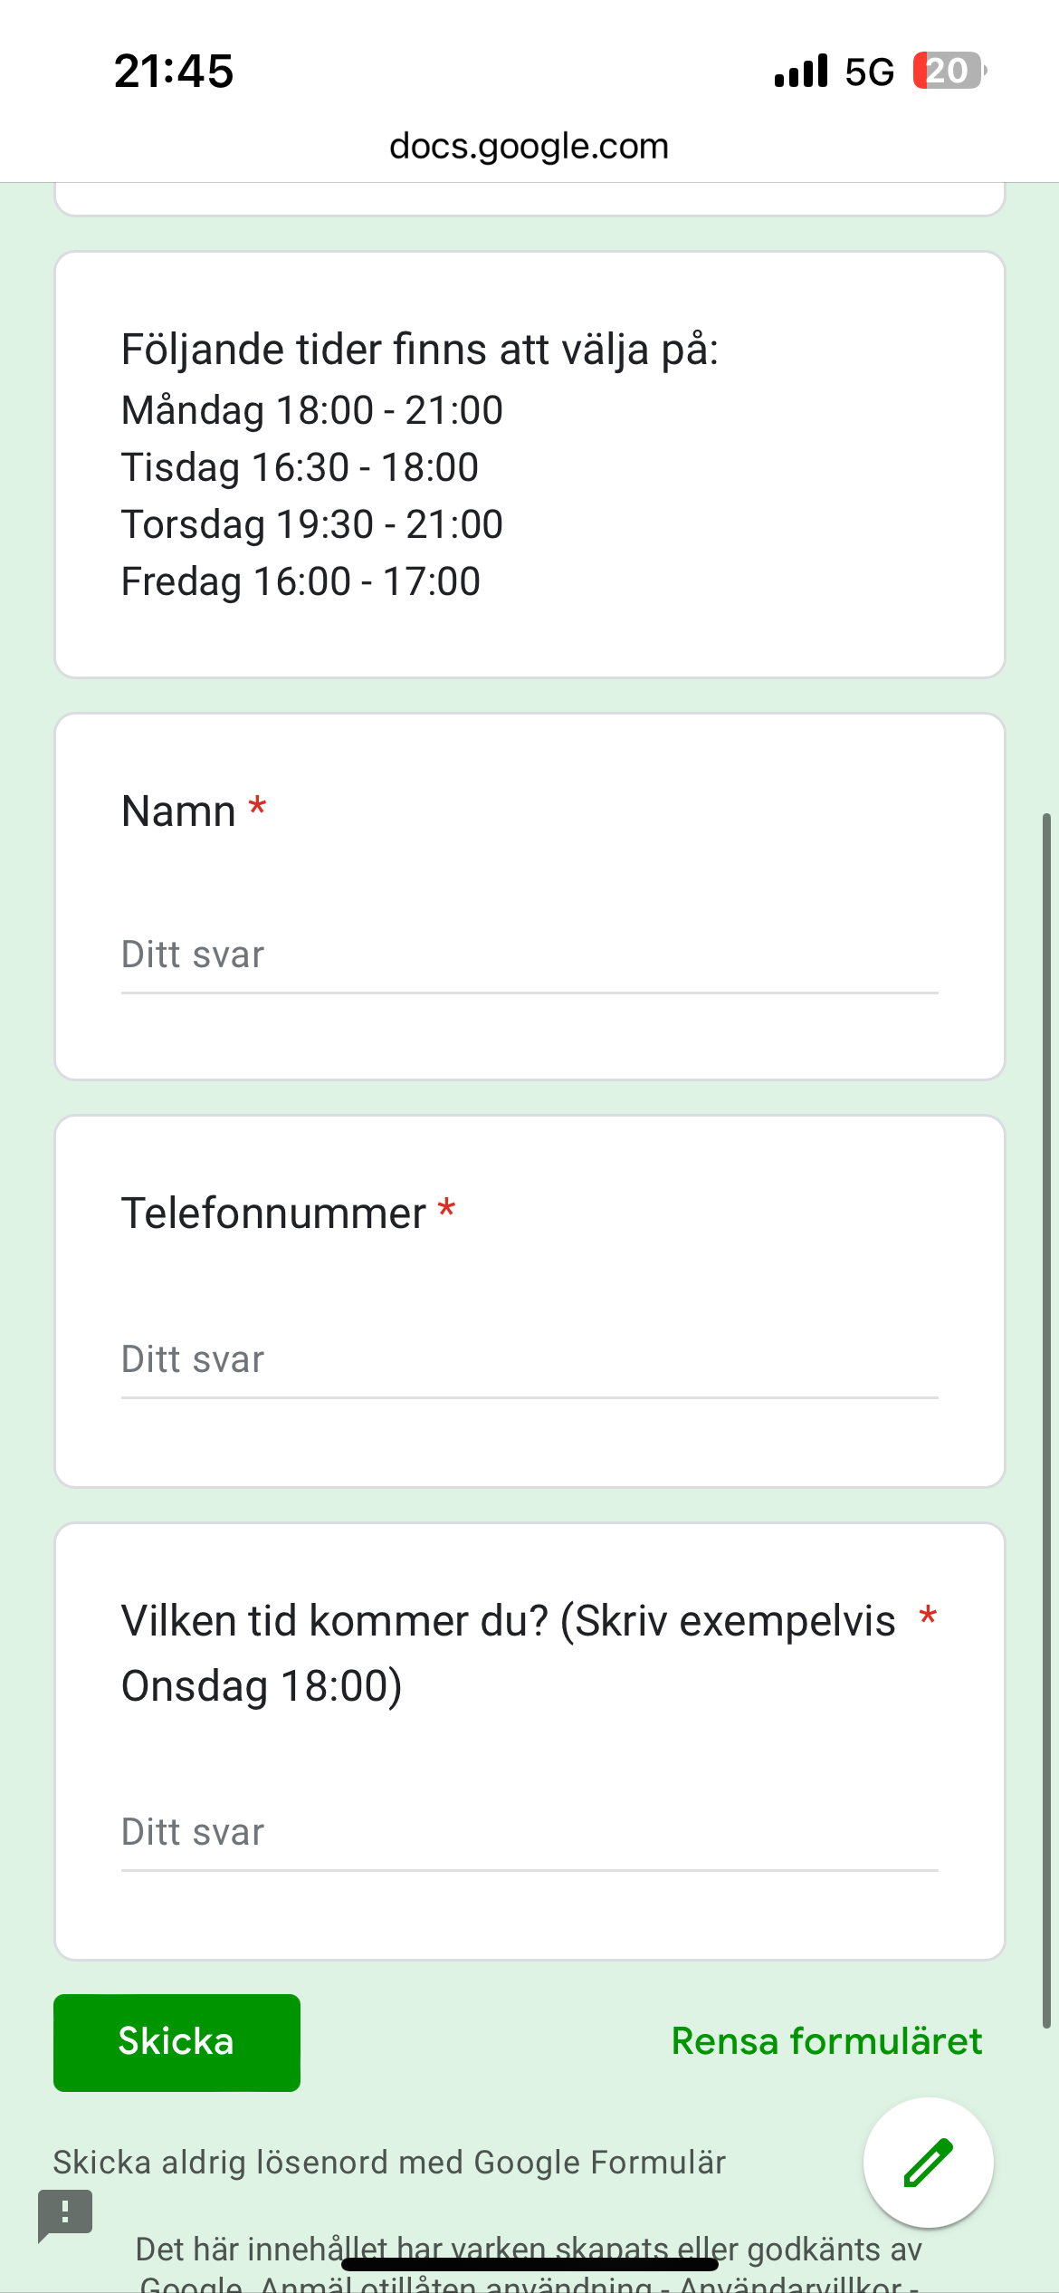The height and width of the screenshot is (2293, 1059).
Task: Tap the 5G network indicator
Action: click(x=869, y=72)
